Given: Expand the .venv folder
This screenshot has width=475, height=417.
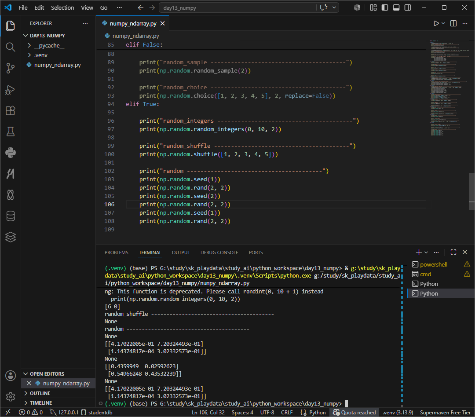Looking at the screenshot, I should pos(58,55).
